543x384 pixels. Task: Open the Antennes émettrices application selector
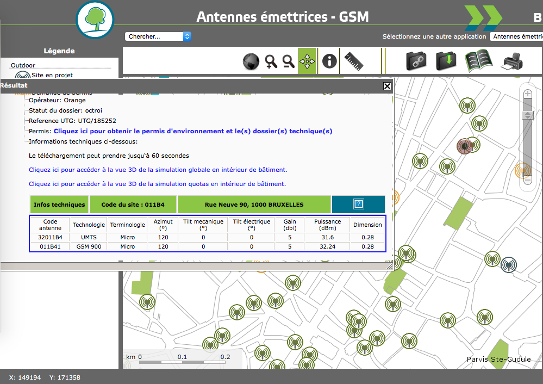point(516,36)
